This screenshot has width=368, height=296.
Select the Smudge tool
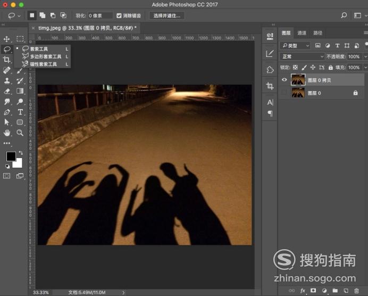pos(7,102)
